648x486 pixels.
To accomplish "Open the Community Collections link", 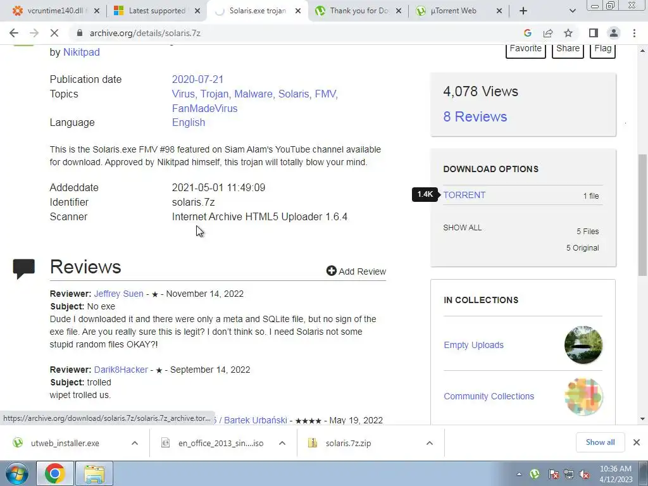I will point(489,396).
